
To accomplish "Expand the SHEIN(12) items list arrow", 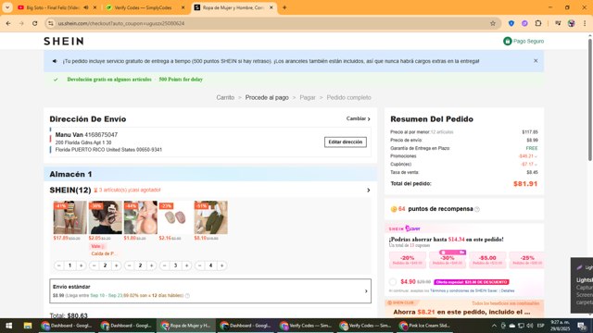I will pos(369,191).
